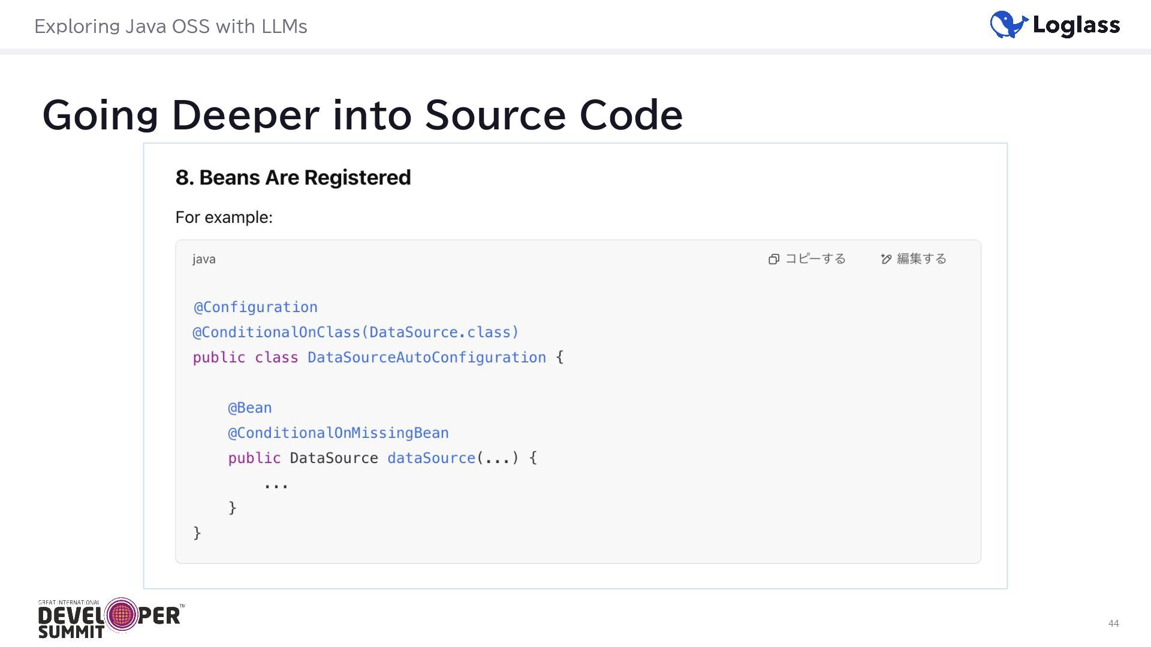Image resolution: width=1151 pixels, height=647 pixels.
Task: Click the DataSourceAutoConfiguration class name
Action: point(426,357)
